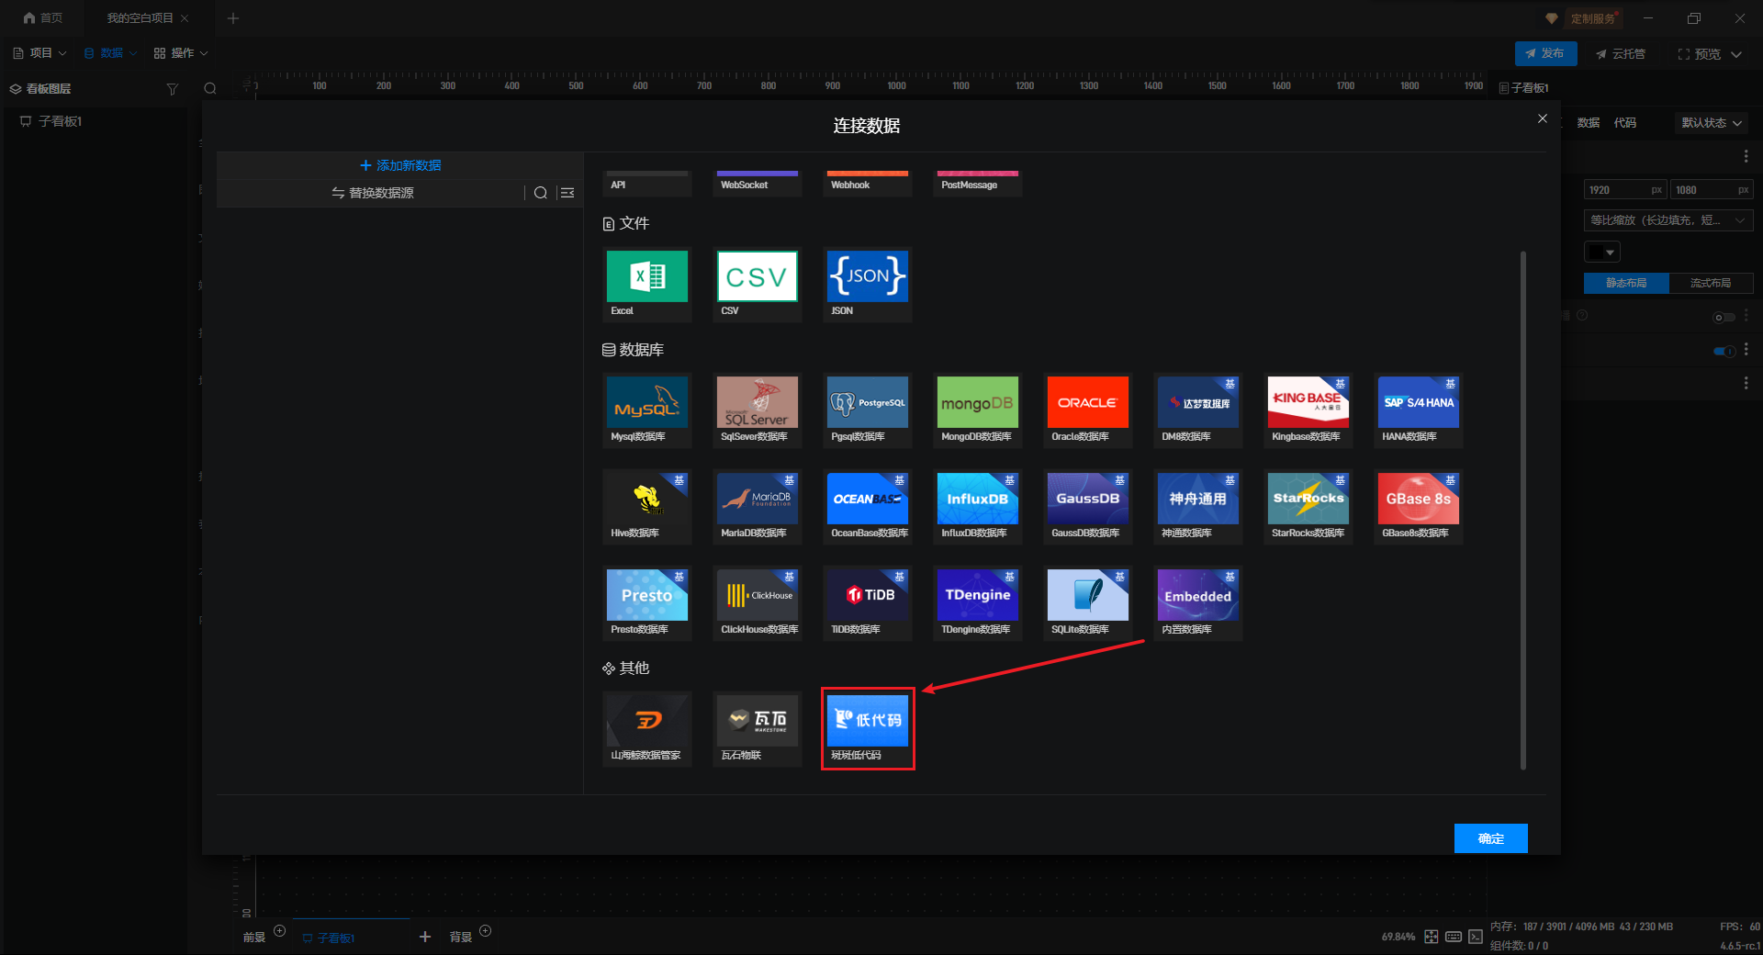Toggle the disabled switch in right panel

point(1724,318)
